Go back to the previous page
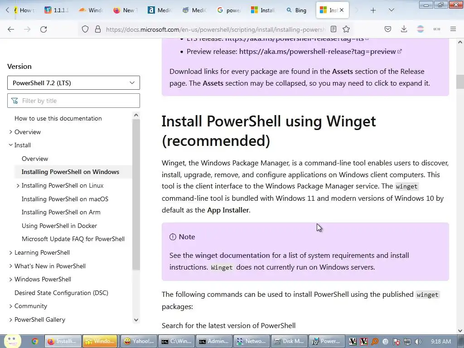 (11, 29)
